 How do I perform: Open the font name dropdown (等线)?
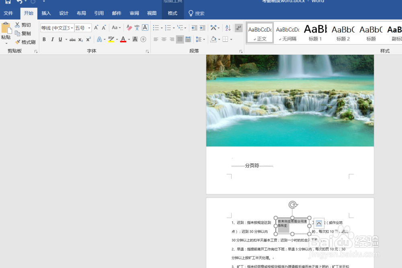[72, 28]
